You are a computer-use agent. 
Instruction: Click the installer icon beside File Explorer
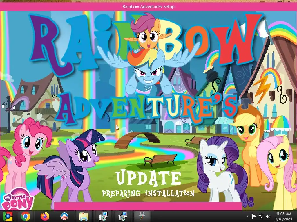point(103,216)
